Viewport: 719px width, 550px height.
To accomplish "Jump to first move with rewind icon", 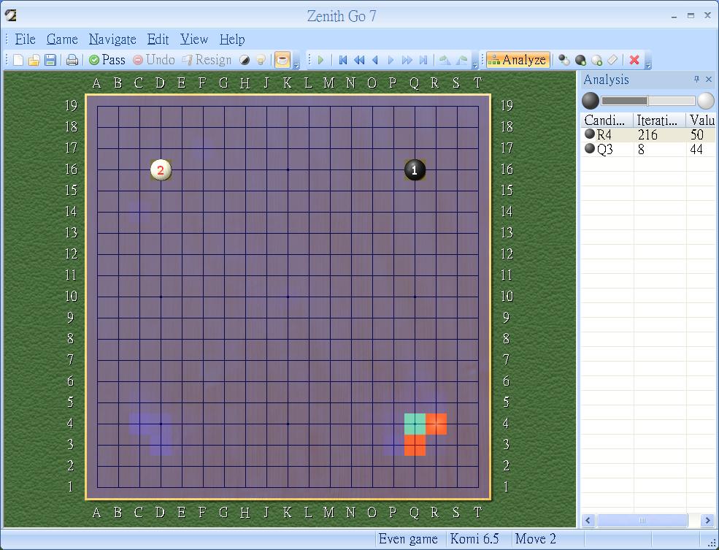I will [x=343, y=60].
